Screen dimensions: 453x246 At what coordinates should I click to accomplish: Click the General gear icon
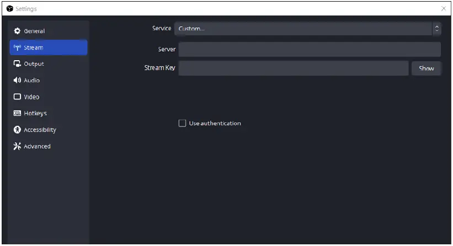[x=17, y=31]
